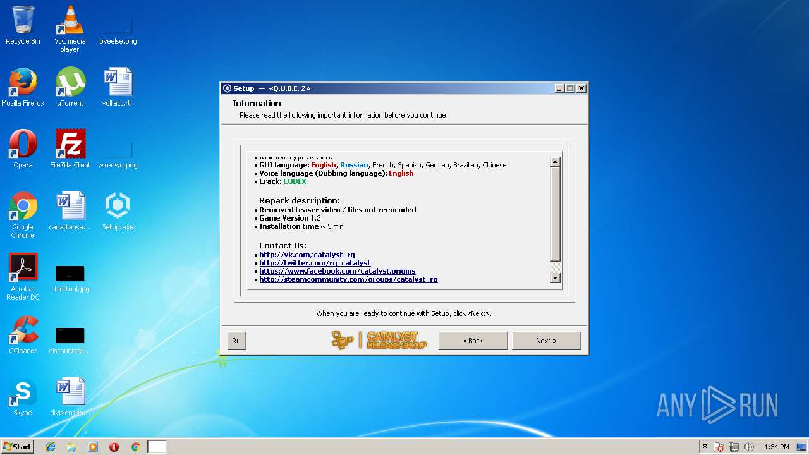809x455 pixels.
Task: Click the 'Repack description:' heading
Action: 300,200
